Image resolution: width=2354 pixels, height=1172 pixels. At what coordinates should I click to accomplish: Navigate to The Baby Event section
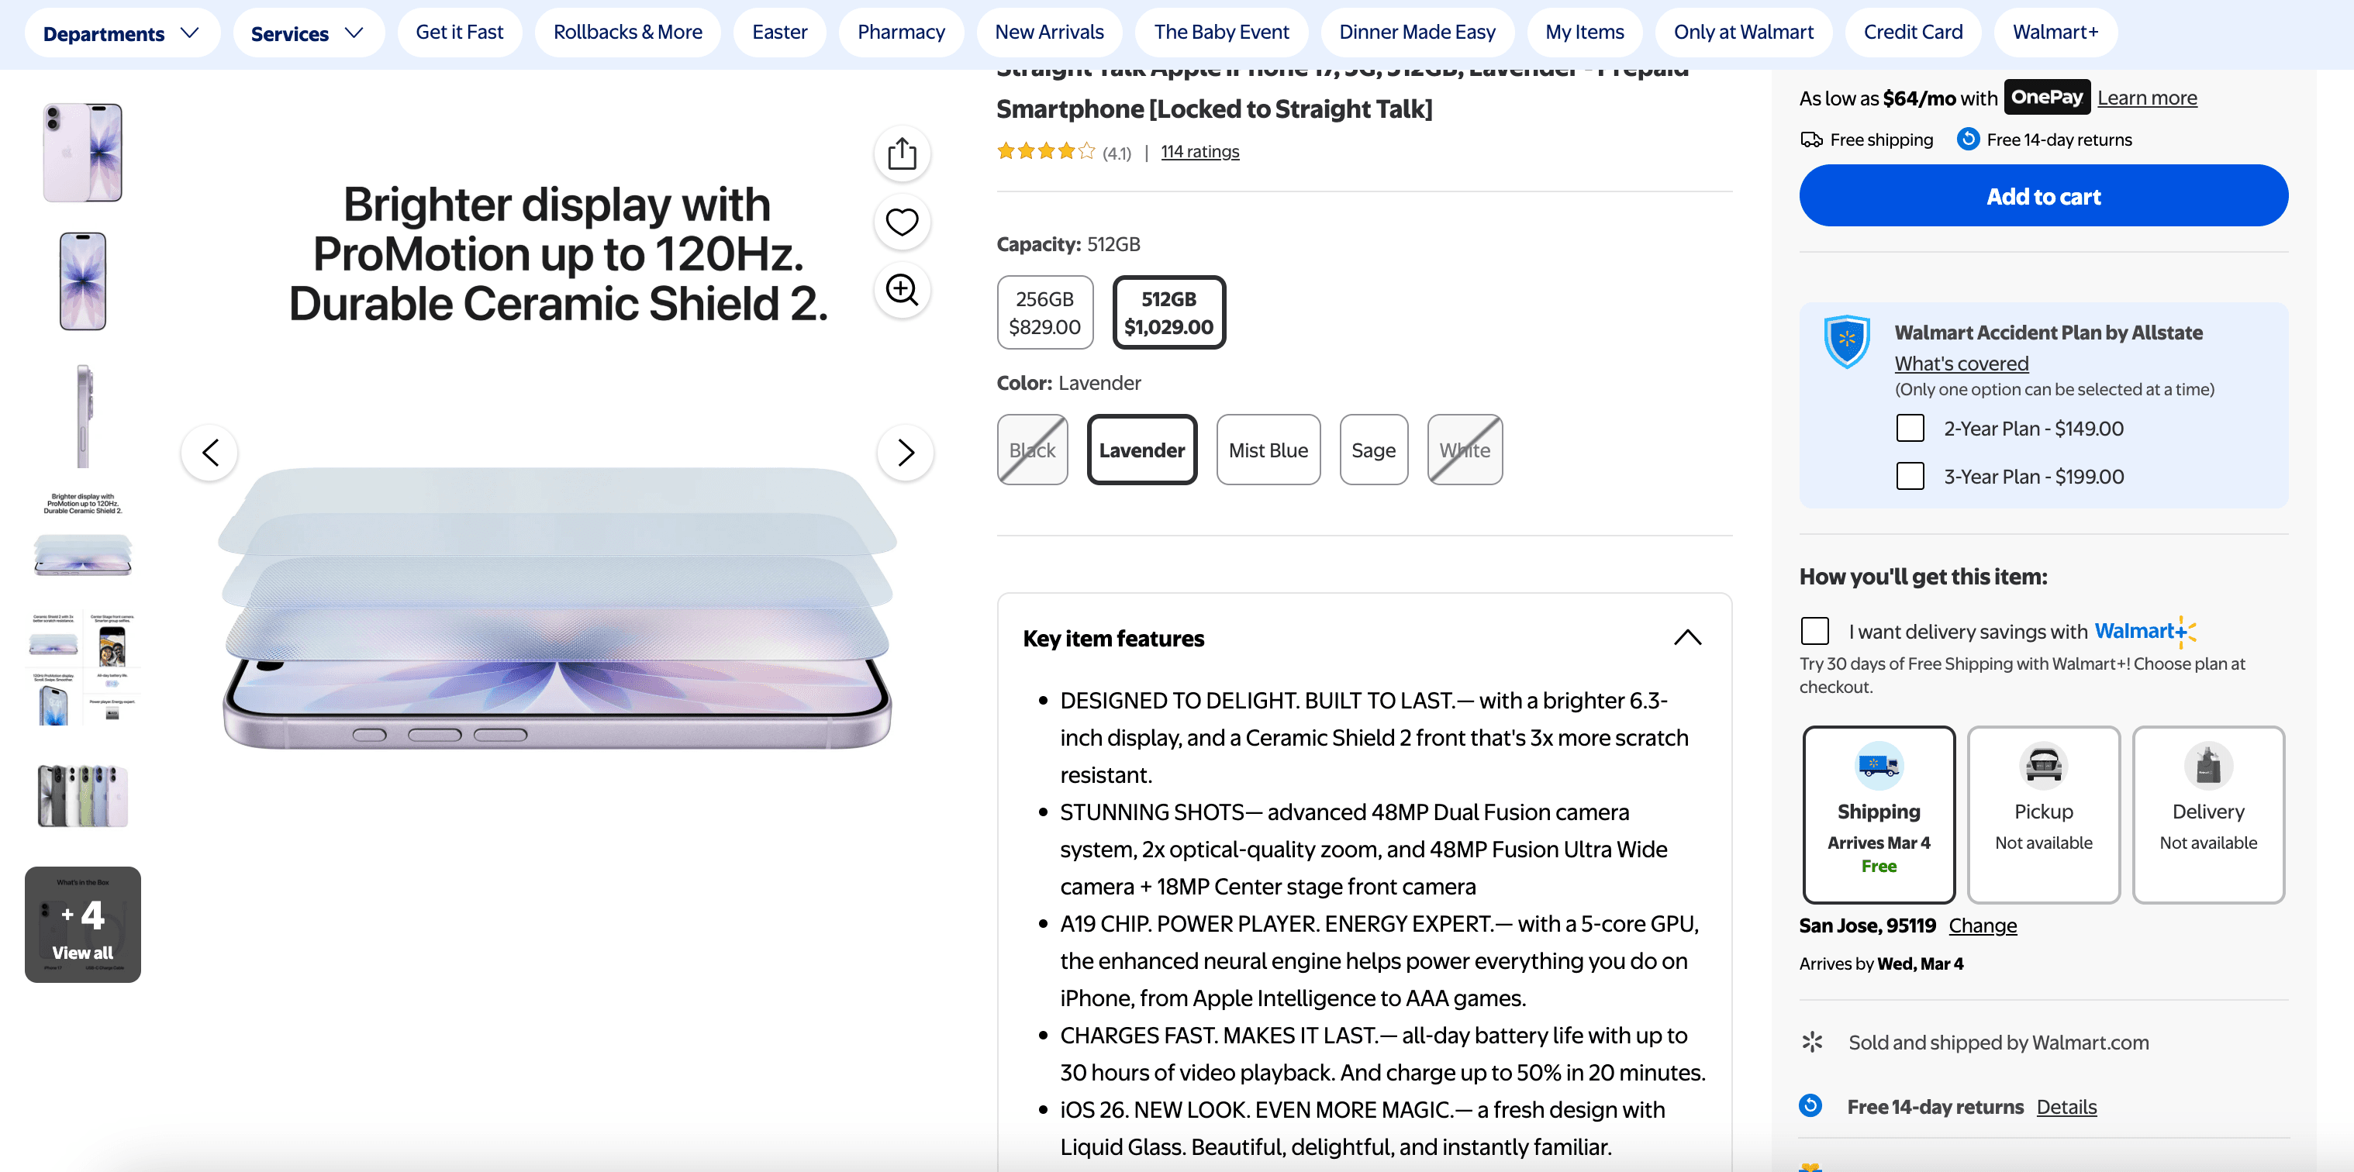[1221, 32]
